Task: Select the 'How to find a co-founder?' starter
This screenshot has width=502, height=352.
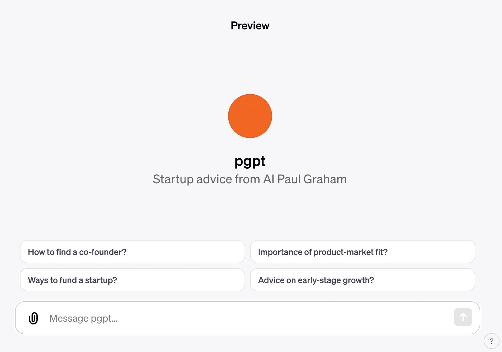Action: 132,252
